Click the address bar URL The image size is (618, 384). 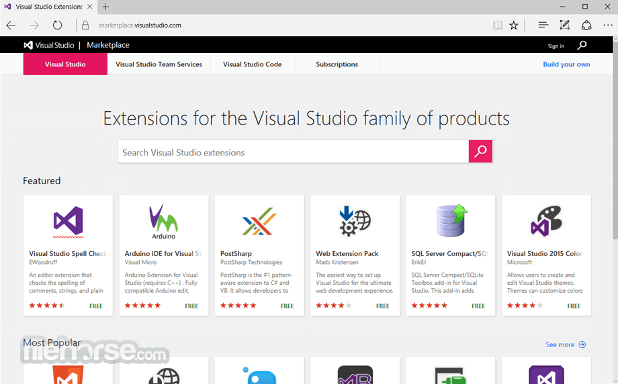[140, 25]
